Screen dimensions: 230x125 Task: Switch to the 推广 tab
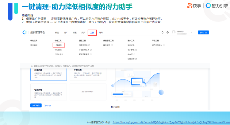[x=66, y=33]
